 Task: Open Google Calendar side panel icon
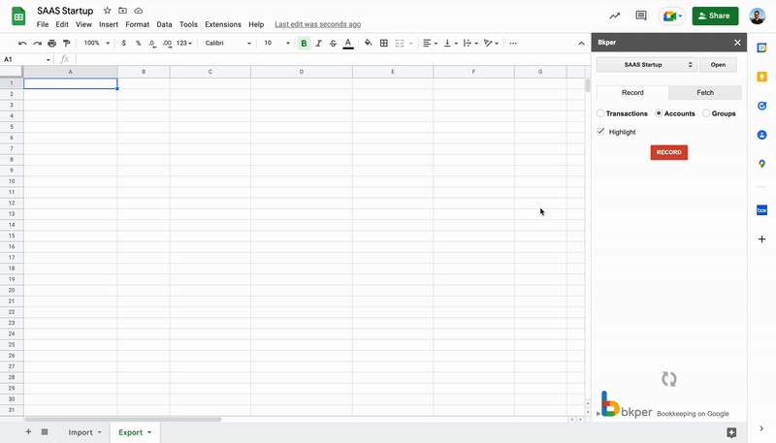coord(761,47)
